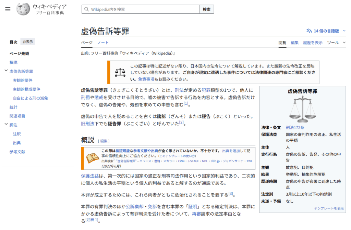Image resolution: width=351 pixels, height=230 pixels.
Task: Click the balance scale icon in notice box
Action: pyautogui.click(x=120, y=72)
